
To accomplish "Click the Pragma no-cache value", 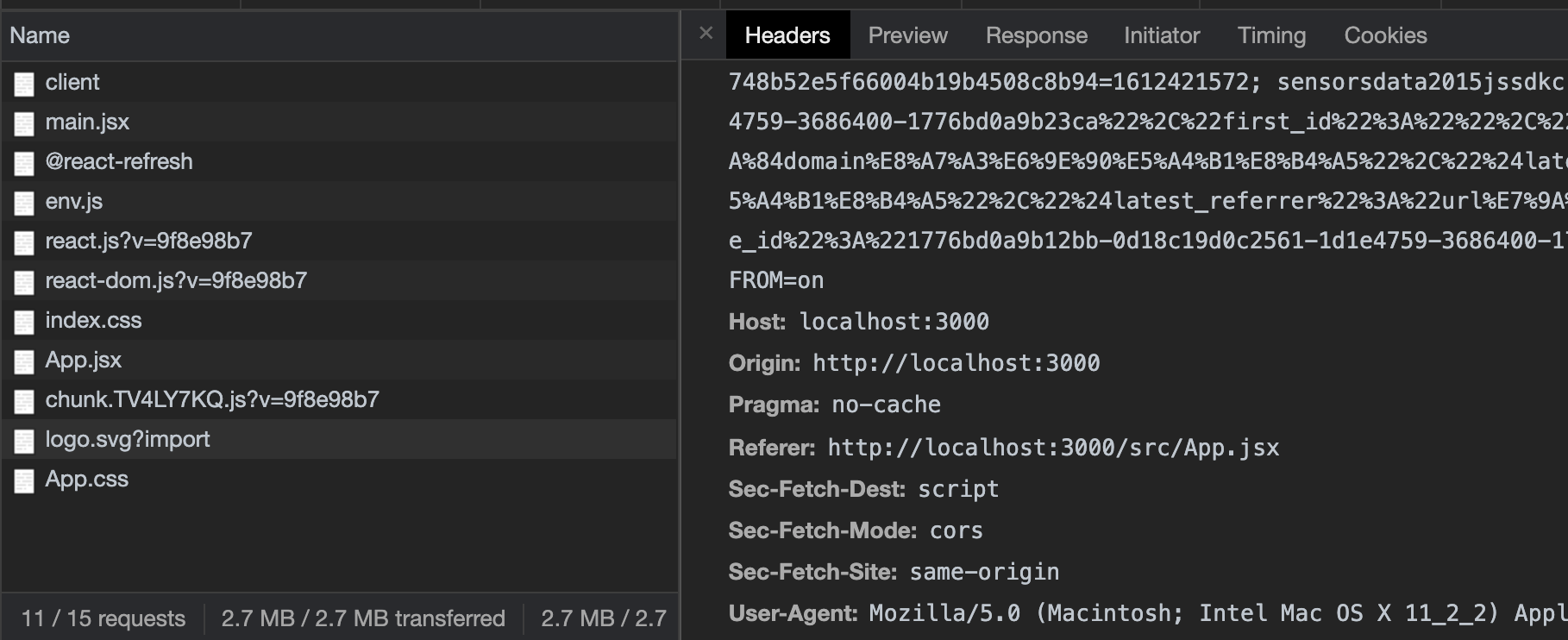I will (x=886, y=405).
